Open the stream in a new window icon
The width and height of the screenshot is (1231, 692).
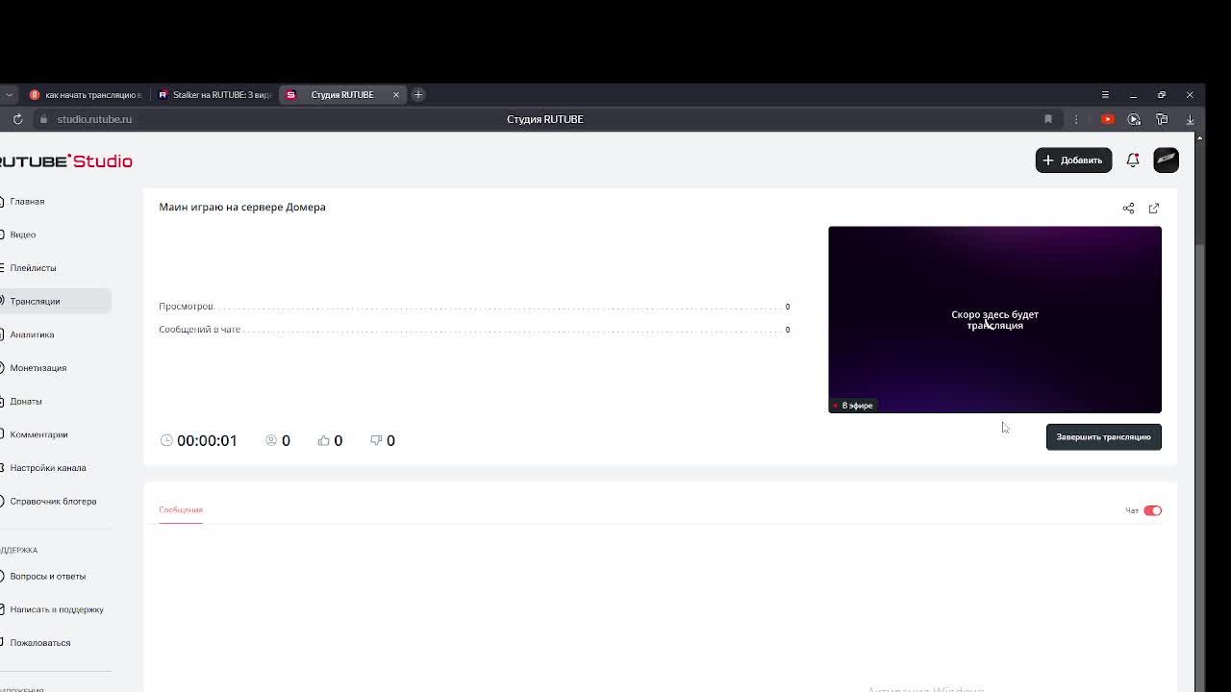[x=1154, y=208]
